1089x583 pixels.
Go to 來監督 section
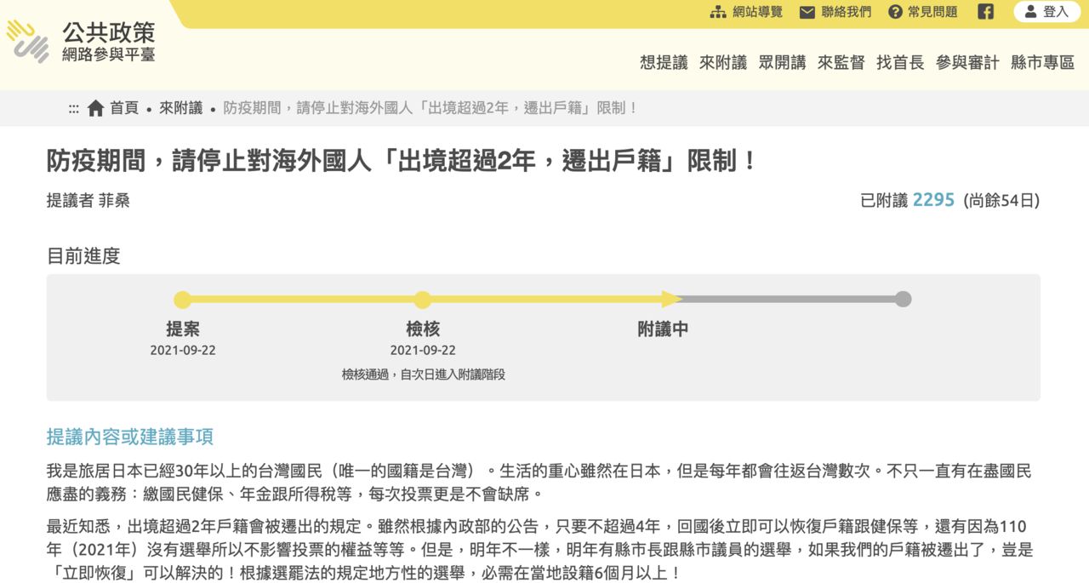coord(841,62)
